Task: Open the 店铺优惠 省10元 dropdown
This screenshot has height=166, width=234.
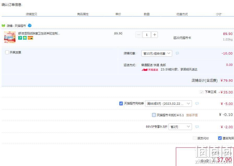Action: point(157,54)
